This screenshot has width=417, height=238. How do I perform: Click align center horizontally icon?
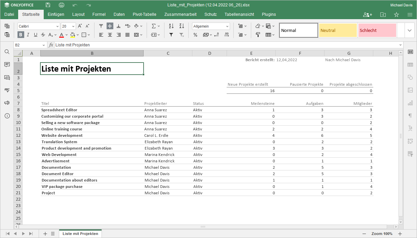(x=110, y=35)
